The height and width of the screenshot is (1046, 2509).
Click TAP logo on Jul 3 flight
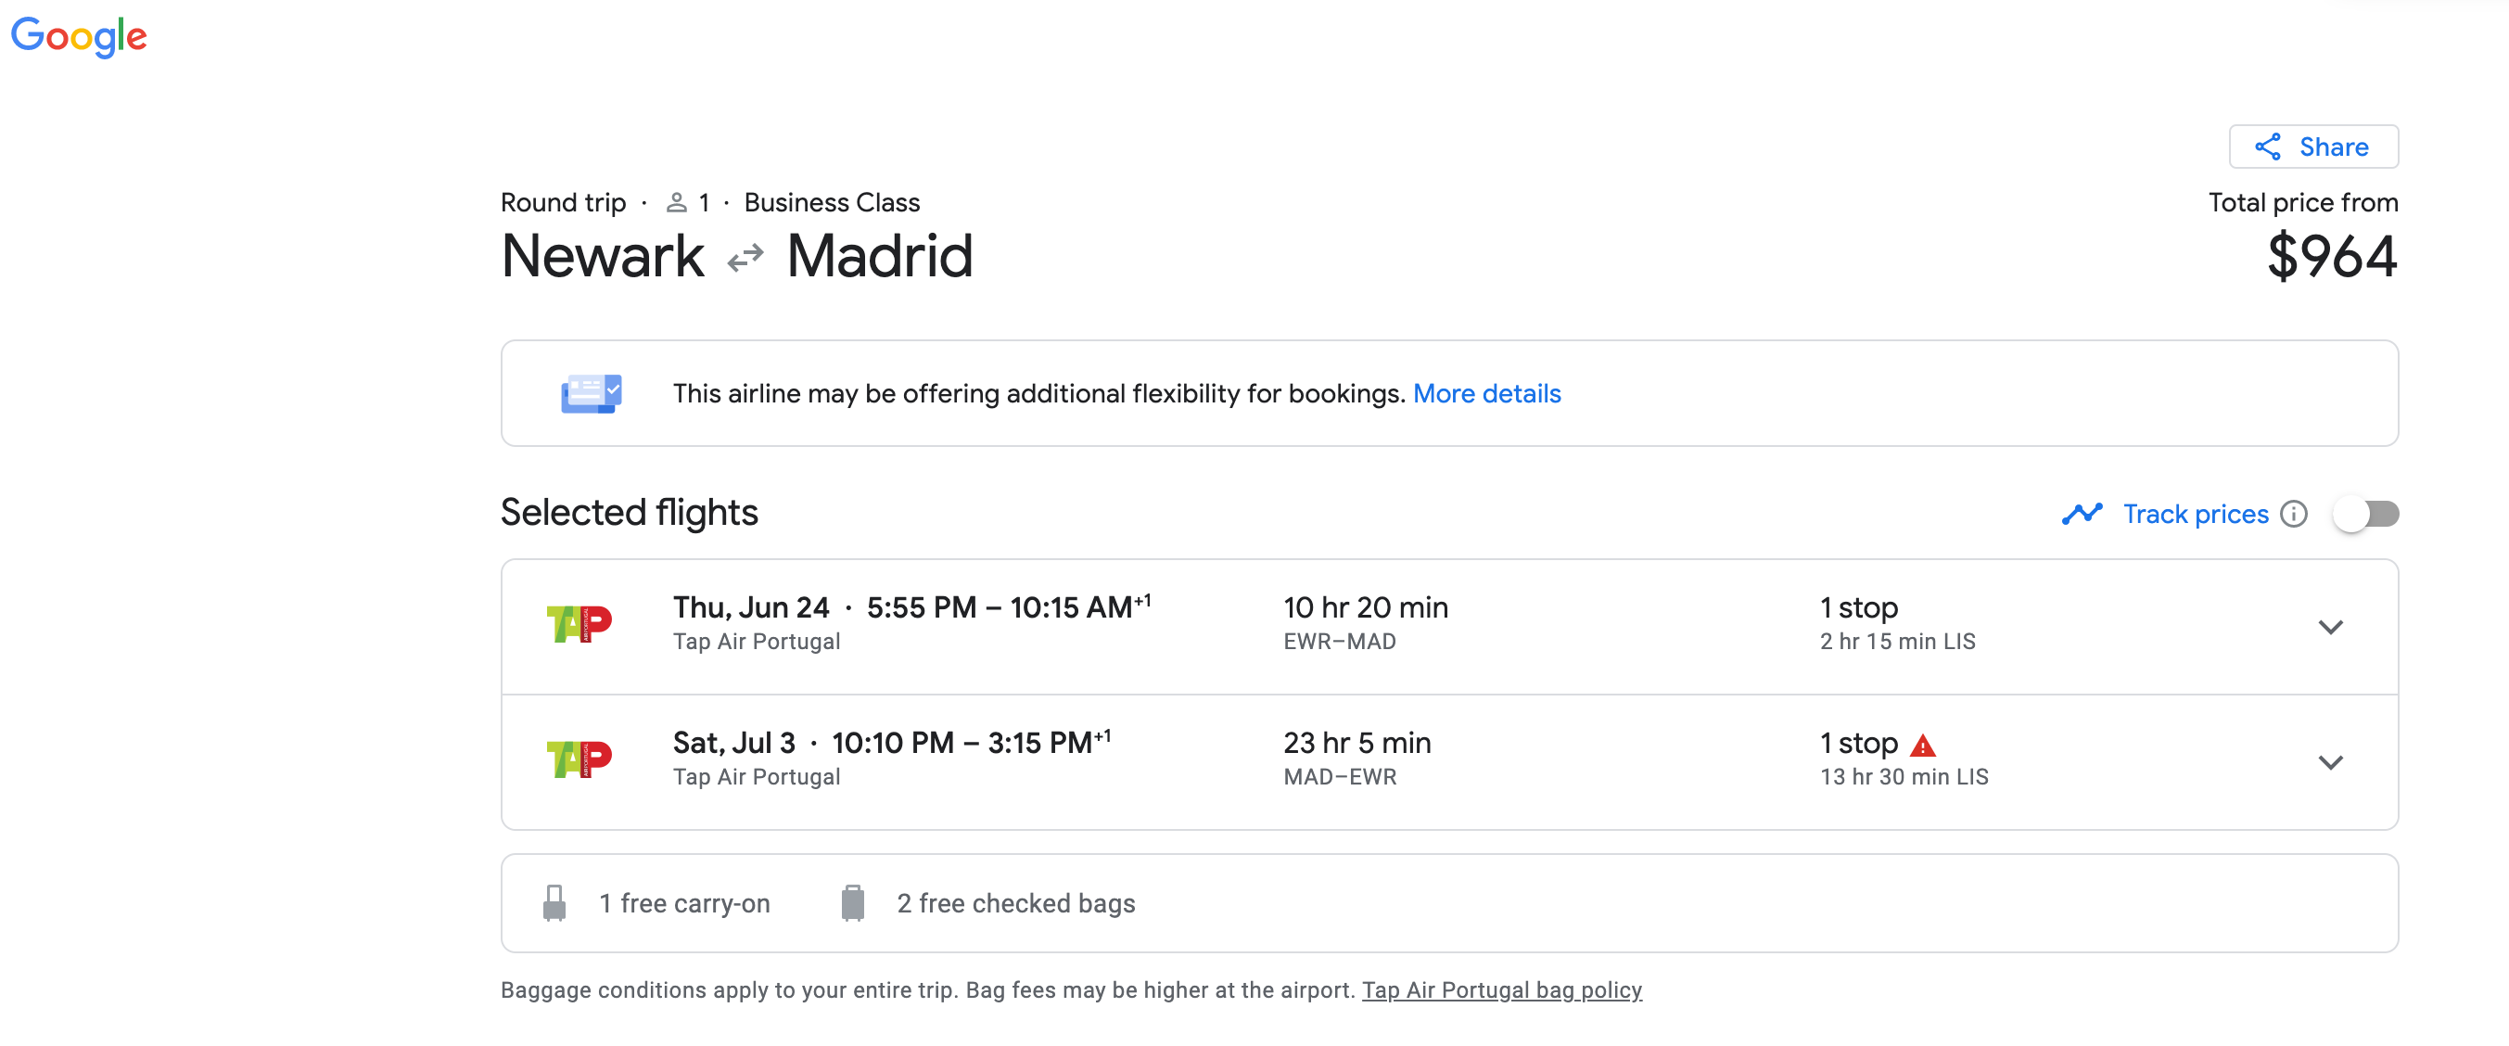579,759
